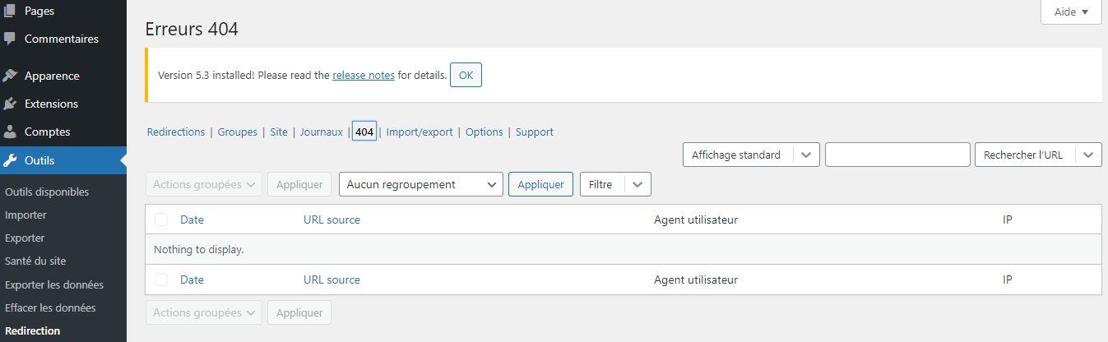Click the URL search input field
The image size is (1108, 342).
(897, 155)
